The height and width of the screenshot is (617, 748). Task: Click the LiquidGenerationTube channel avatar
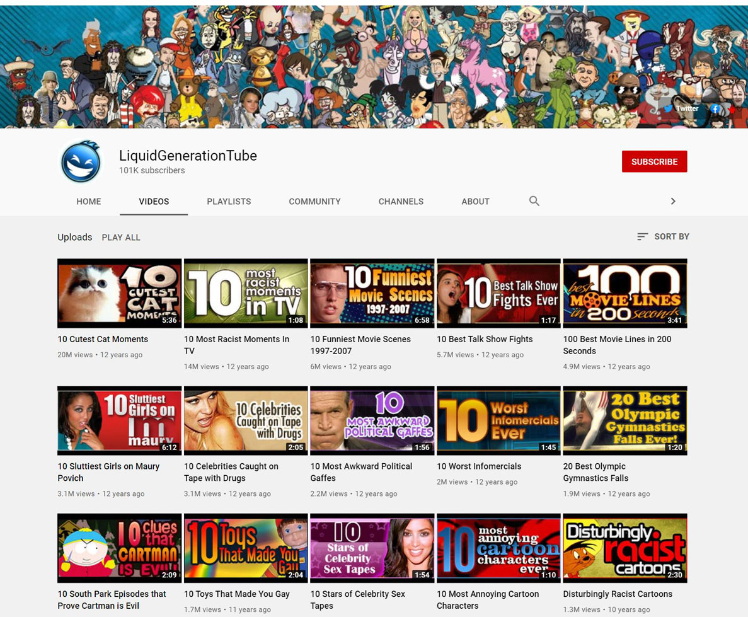[x=81, y=162]
